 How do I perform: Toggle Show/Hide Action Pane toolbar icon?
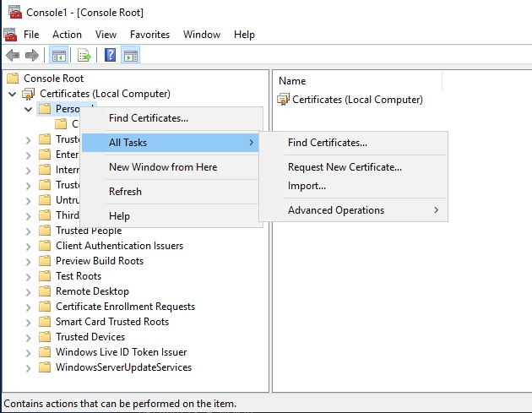[x=131, y=55]
